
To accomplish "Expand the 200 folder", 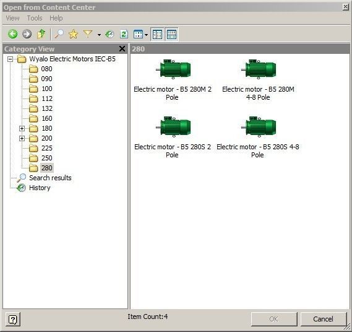I will click(22, 138).
